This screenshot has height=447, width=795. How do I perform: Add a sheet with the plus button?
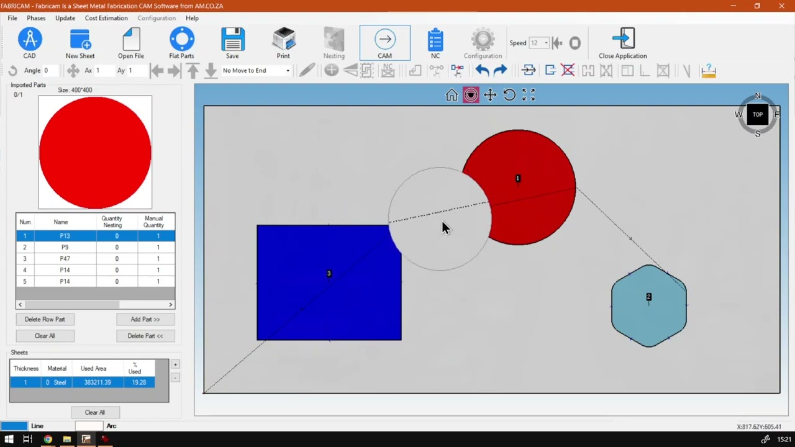(x=175, y=364)
